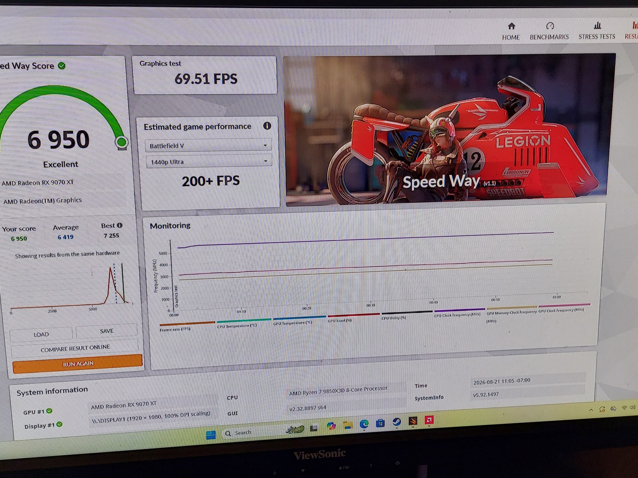The image size is (638, 478).
Task: Expand the system tray hidden icons chevron
Action: coord(591,410)
